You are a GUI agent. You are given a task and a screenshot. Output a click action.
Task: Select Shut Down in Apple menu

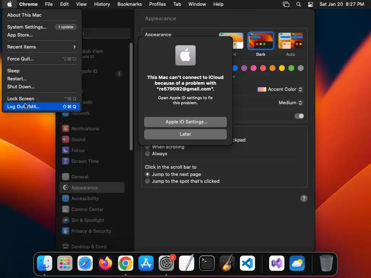[x=41, y=87]
